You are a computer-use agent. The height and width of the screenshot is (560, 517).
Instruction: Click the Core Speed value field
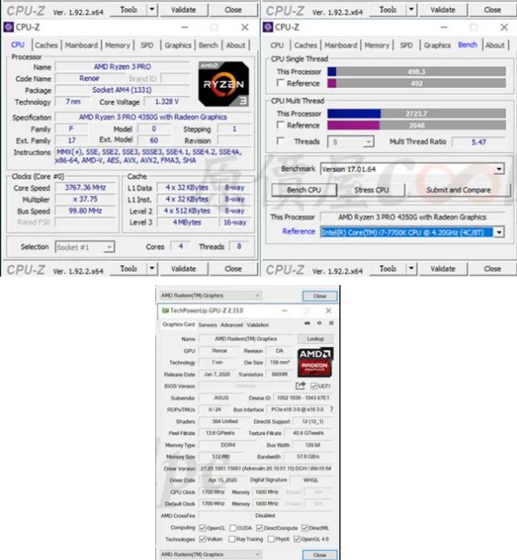pyautogui.click(x=86, y=187)
